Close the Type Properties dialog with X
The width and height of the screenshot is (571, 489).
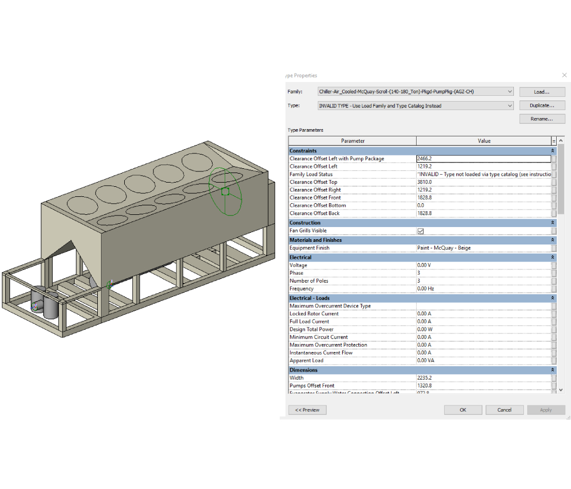click(564, 76)
